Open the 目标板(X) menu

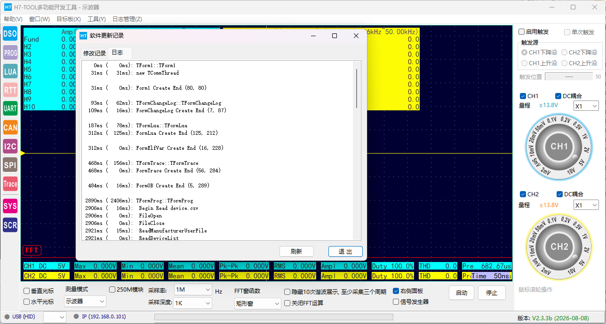tap(69, 19)
